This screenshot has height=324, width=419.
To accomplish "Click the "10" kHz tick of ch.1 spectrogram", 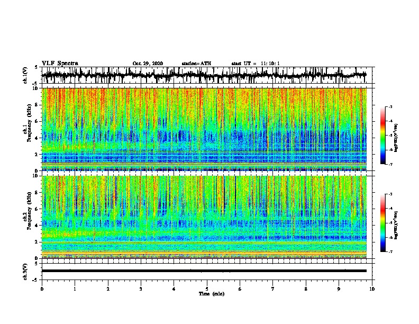I will (x=36, y=88).
